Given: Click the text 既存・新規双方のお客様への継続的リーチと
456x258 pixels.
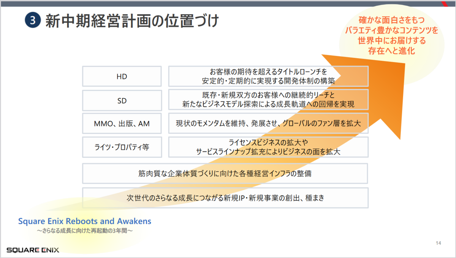Looking at the screenshot, I should [x=268, y=95].
